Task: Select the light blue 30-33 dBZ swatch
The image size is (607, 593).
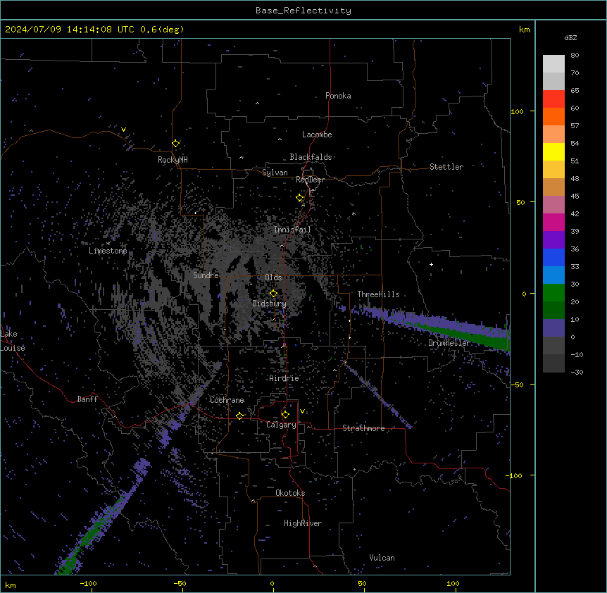Action: (553, 275)
